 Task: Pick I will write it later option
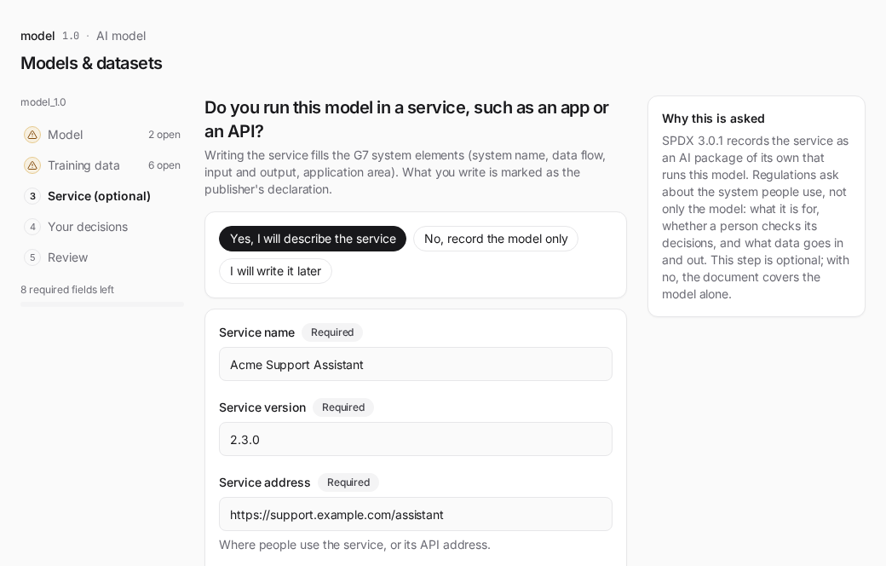click(275, 271)
